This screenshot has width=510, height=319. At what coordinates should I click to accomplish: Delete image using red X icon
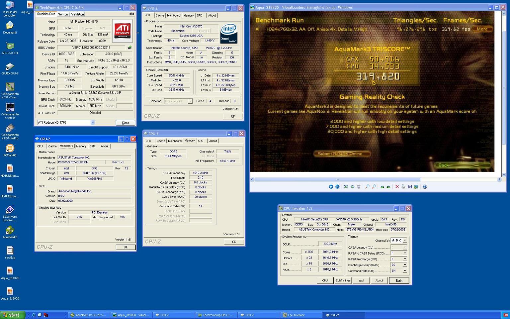397,187
